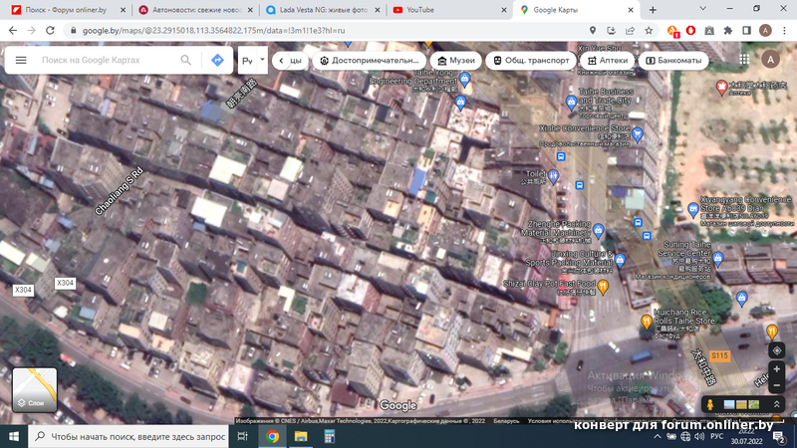Click the Toilet place marker
The height and width of the screenshot is (448, 797).
(x=554, y=176)
